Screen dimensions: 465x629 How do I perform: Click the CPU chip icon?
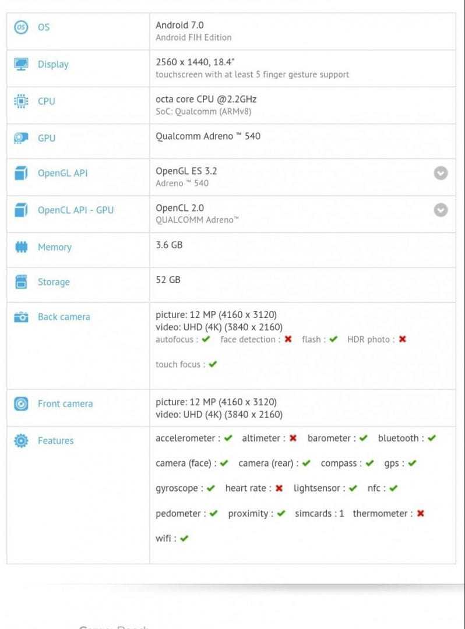[x=21, y=101]
